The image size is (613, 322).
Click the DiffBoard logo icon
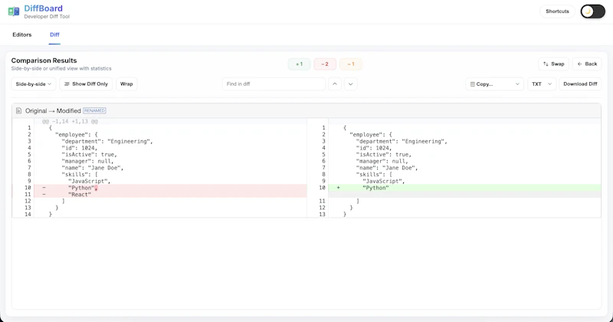pyautogui.click(x=14, y=11)
